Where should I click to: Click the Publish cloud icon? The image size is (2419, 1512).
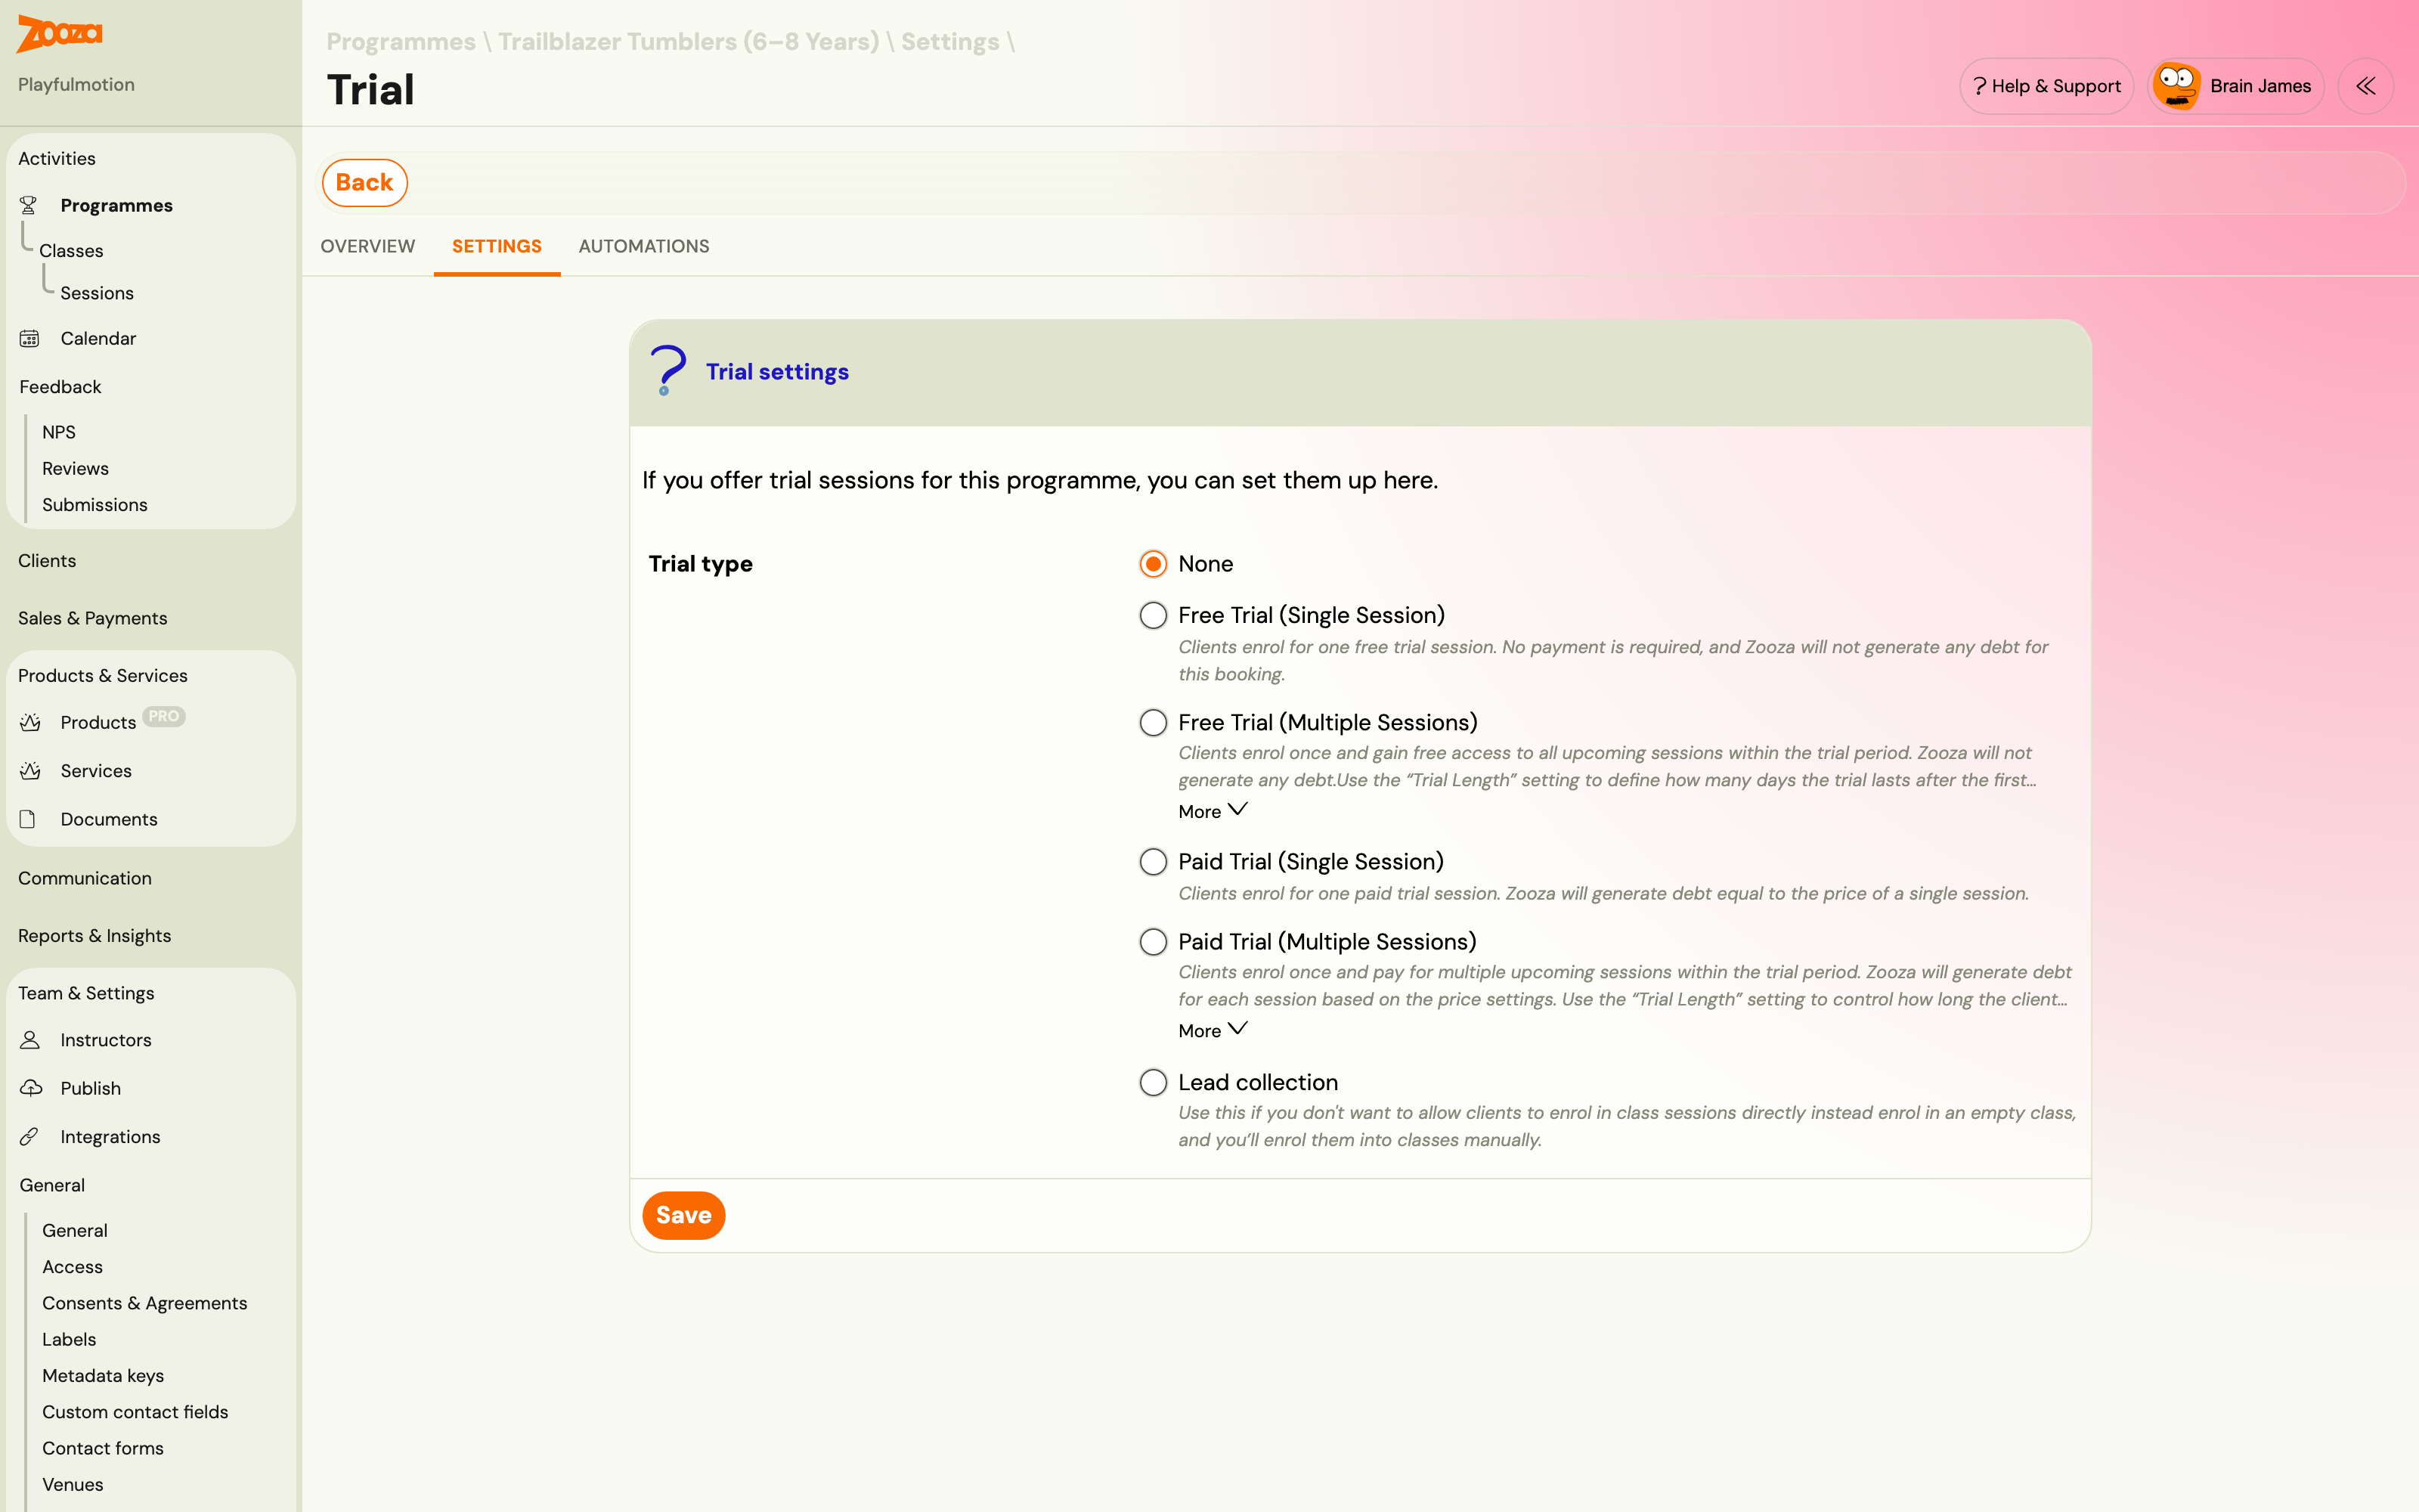tap(31, 1088)
